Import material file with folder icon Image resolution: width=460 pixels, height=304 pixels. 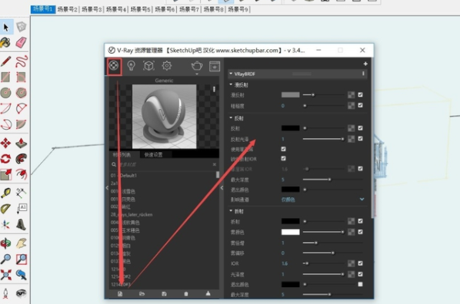(142, 294)
